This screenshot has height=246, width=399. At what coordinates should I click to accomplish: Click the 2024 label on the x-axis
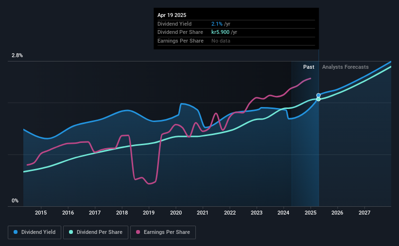coord(283,213)
